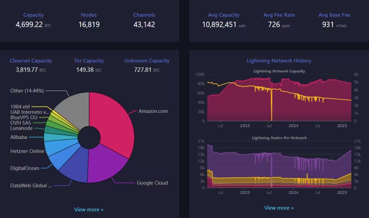The height and width of the screenshot is (218, 369).
Task: Open View more under Lightning Network History
Action: pos(279,208)
